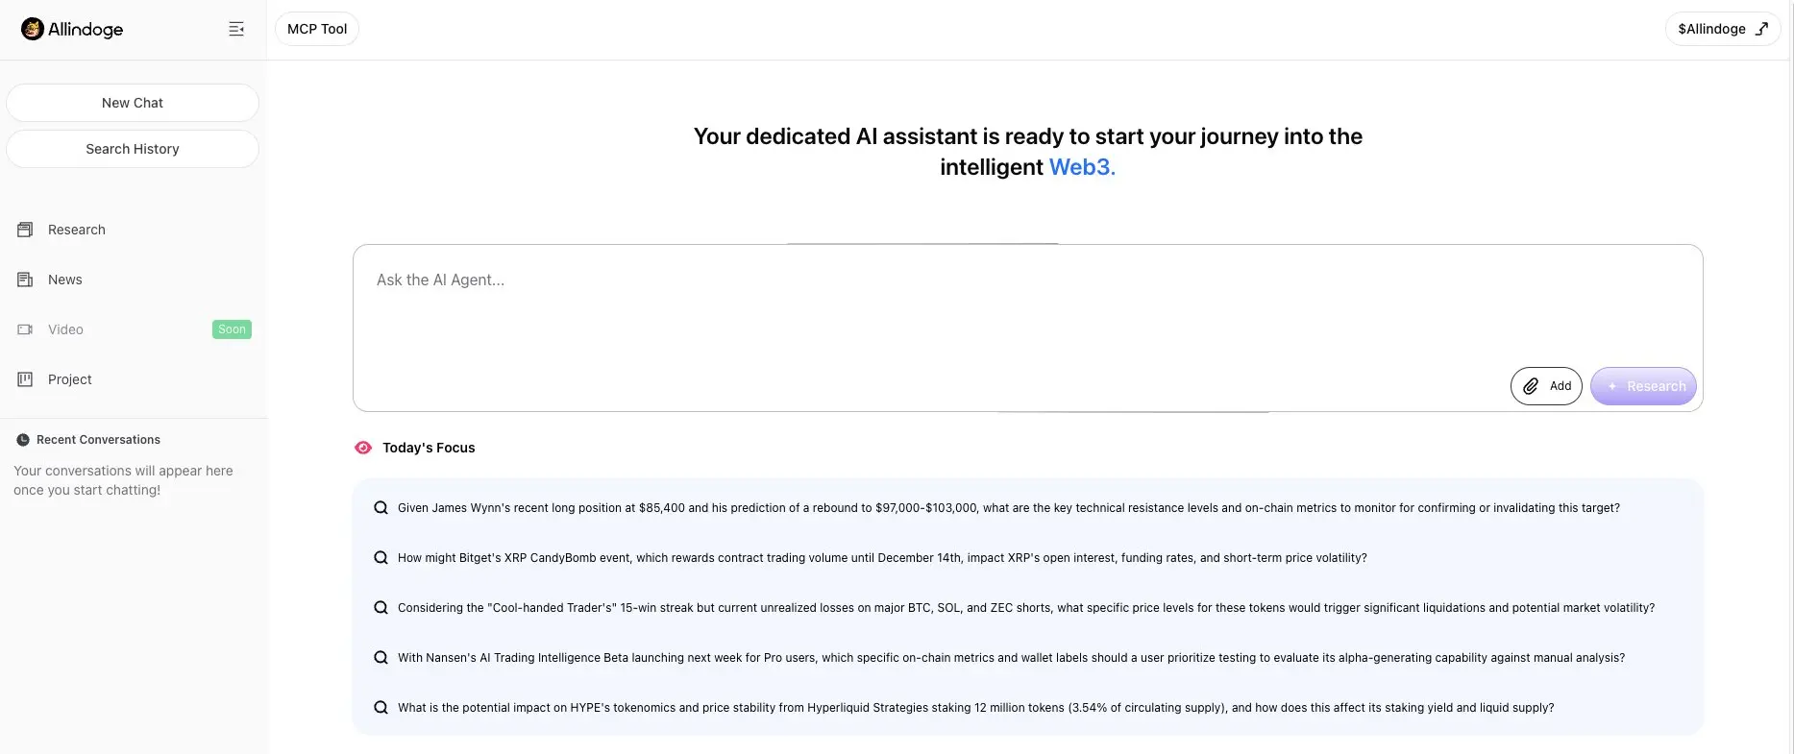Open the News section icon in sidebar
The height and width of the screenshot is (754, 1794).
point(25,280)
